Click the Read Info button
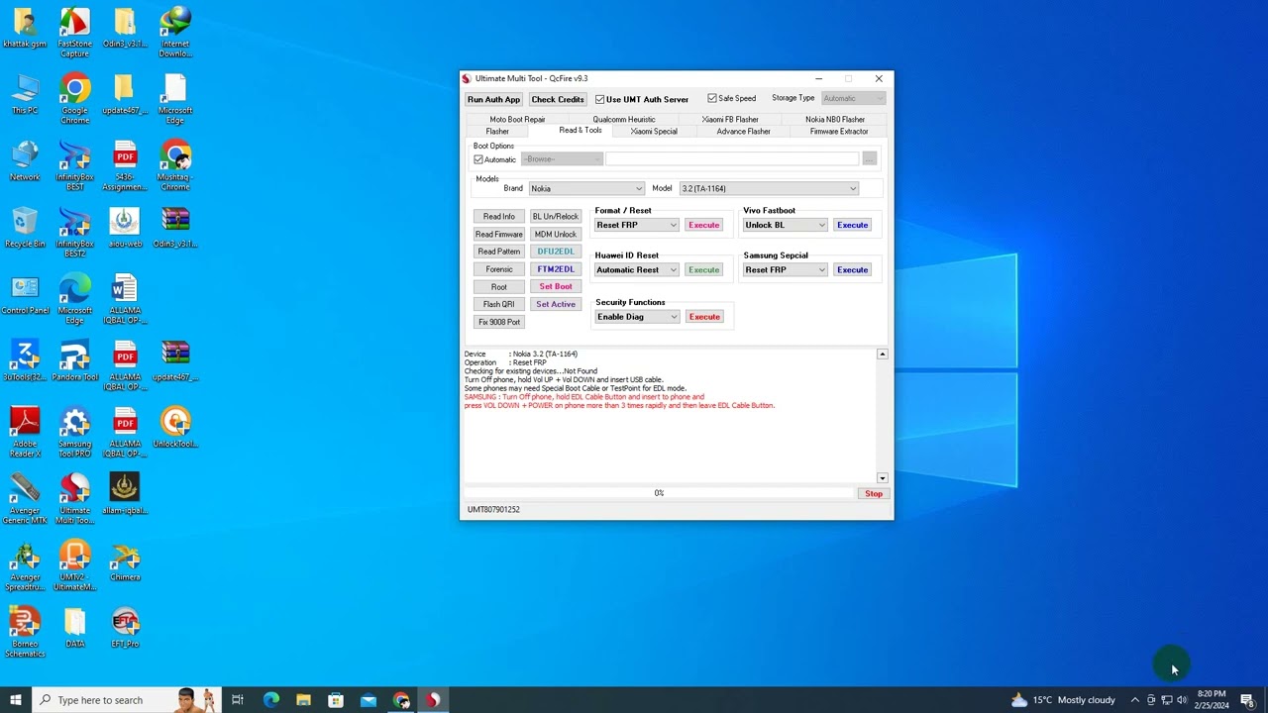The height and width of the screenshot is (713, 1268). [x=499, y=216]
